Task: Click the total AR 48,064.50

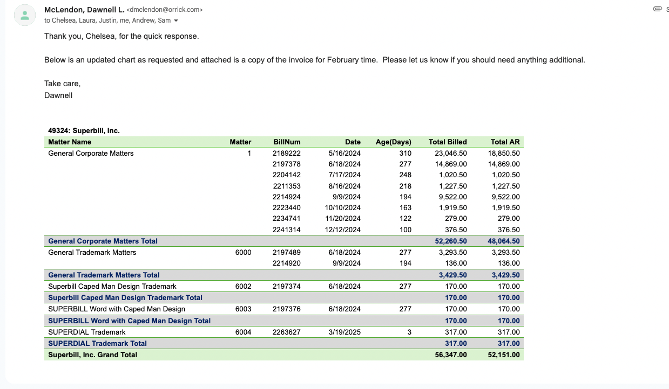Action: point(504,241)
